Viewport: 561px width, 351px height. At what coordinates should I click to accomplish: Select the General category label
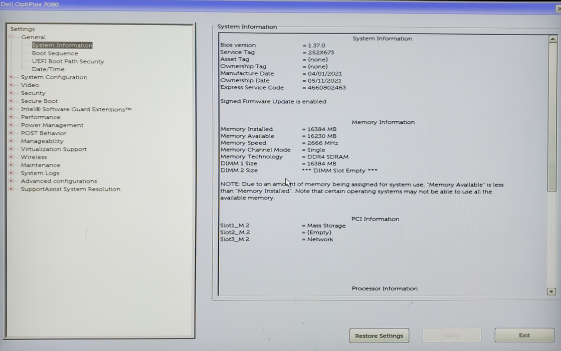point(33,37)
